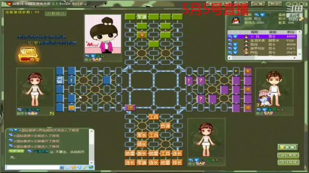309x173 pixels.
Task: Click the bottom player 白开水 avatar
Action: (206, 138)
